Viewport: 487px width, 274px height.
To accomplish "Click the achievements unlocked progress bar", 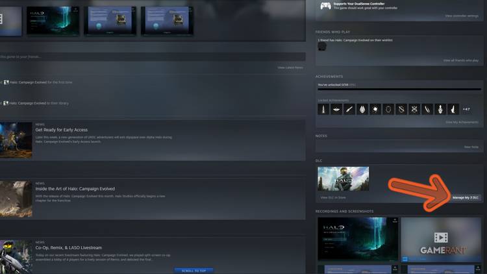I will (x=399, y=90).
